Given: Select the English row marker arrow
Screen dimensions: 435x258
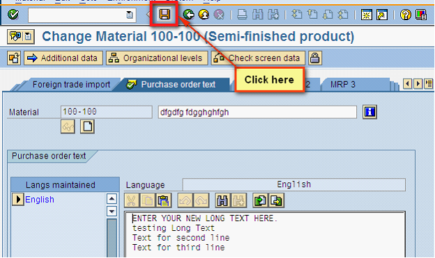Looking at the screenshot, I should [18, 200].
